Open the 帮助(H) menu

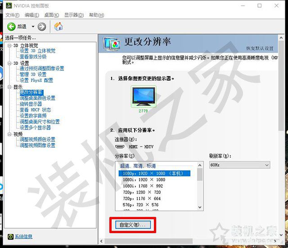[97, 15]
